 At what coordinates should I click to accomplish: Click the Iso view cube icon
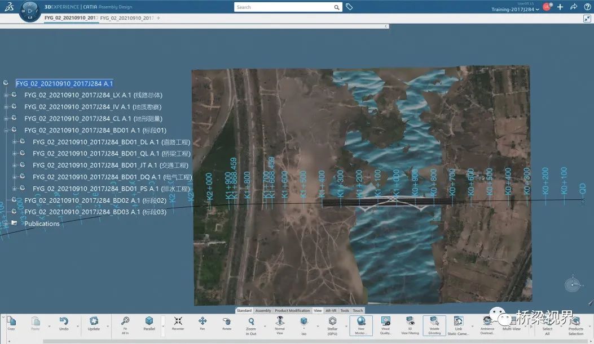303,321
